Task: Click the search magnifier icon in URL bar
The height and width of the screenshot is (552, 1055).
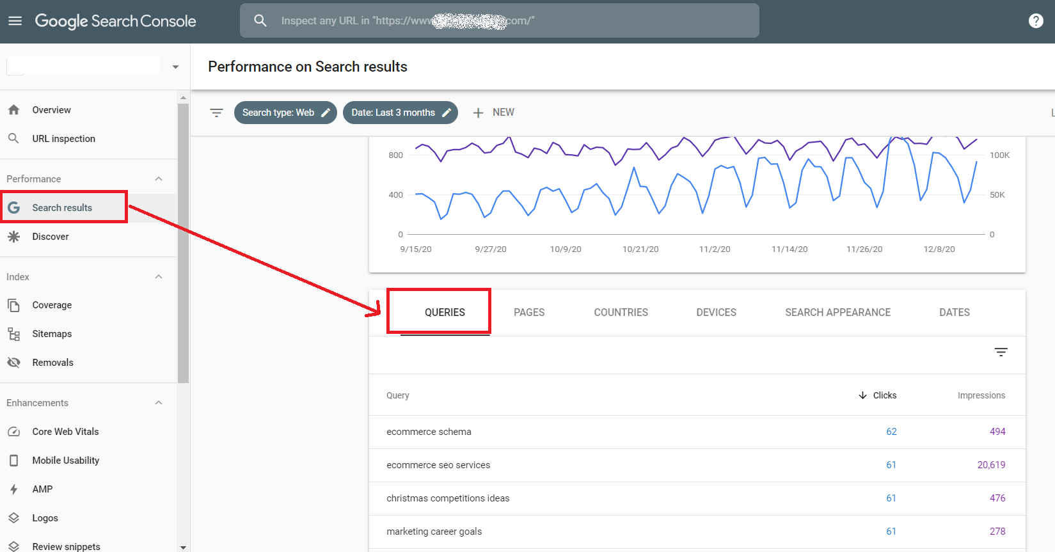Action: point(260,20)
